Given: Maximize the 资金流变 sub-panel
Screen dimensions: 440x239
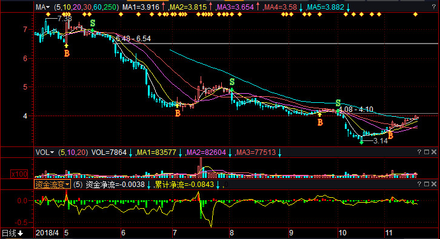Looking at the screenshot, I should [x=427, y=184].
